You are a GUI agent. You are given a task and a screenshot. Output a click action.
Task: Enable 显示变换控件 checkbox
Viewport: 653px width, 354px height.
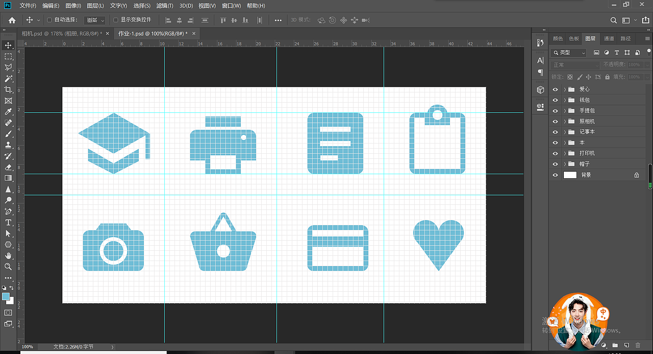(x=116, y=20)
